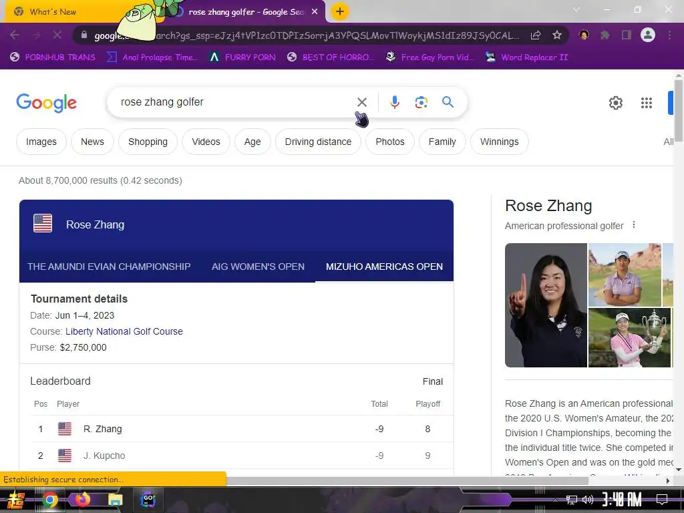Open Rose Zhang pointing portrait photo

pos(546,305)
